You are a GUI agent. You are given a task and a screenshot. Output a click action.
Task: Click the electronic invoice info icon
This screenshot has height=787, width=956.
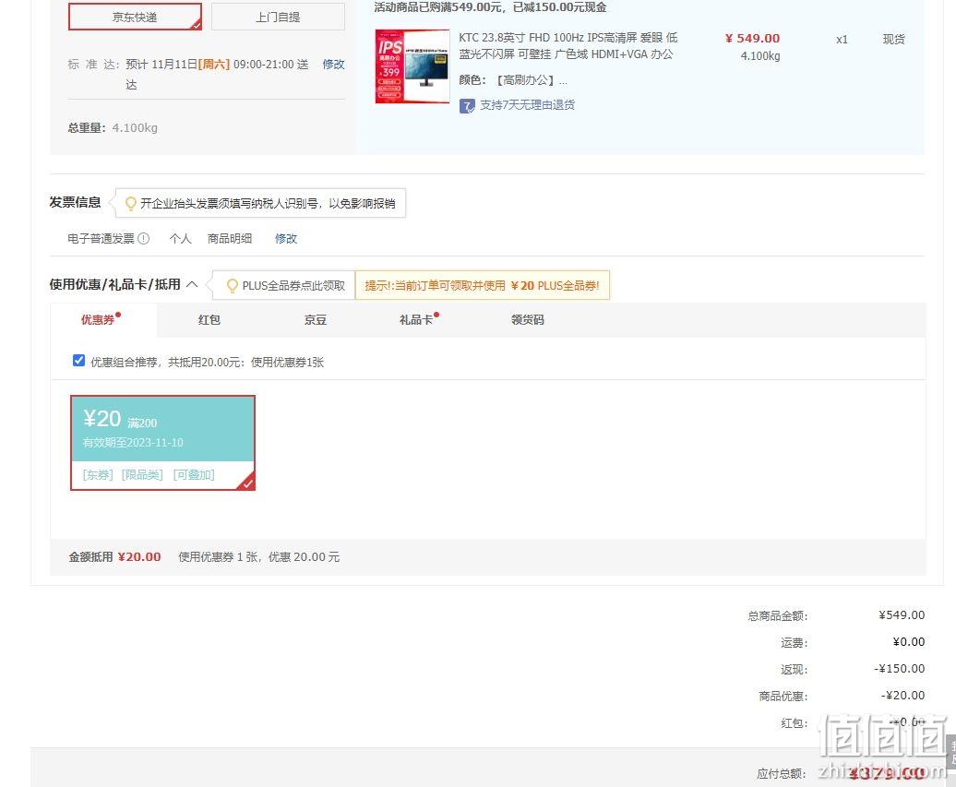pos(143,238)
